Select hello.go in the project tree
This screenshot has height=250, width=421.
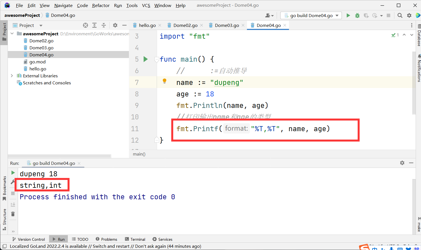tap(38, 69)
